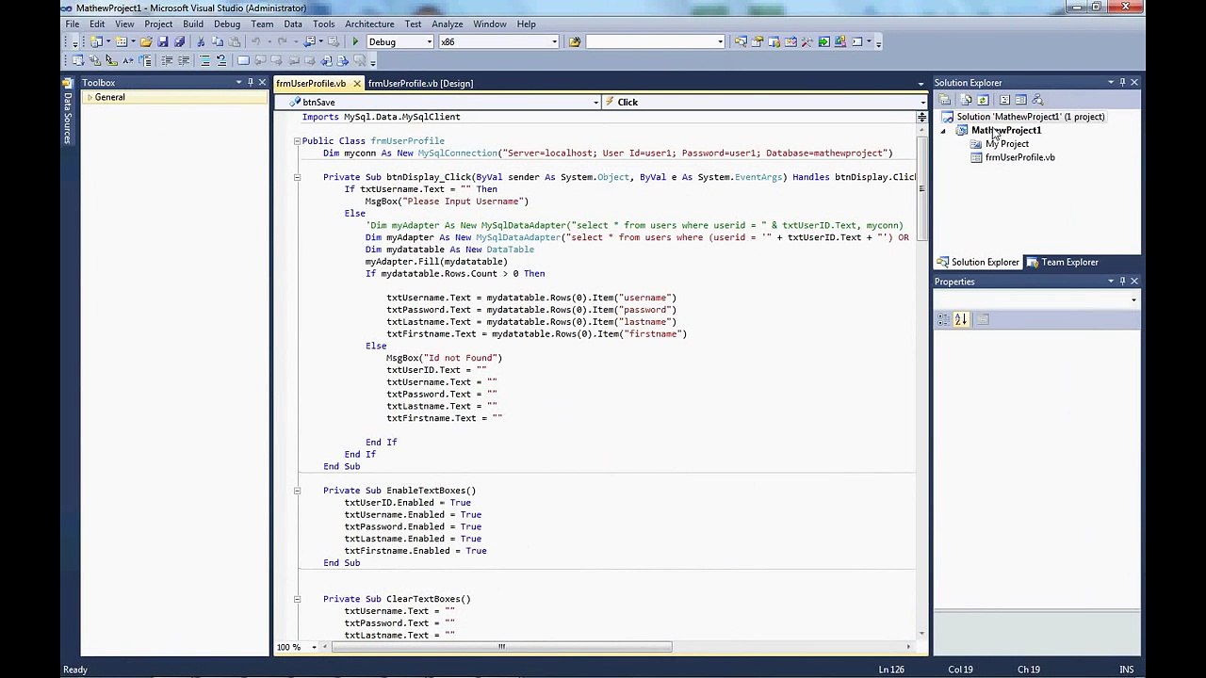Click the Copy icon in the toolbar
This screenshot has height=678, width=1206.
tap(218, 41)
